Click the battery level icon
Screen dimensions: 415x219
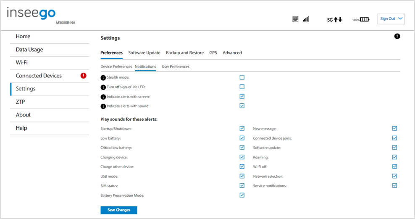coord(364,19)
